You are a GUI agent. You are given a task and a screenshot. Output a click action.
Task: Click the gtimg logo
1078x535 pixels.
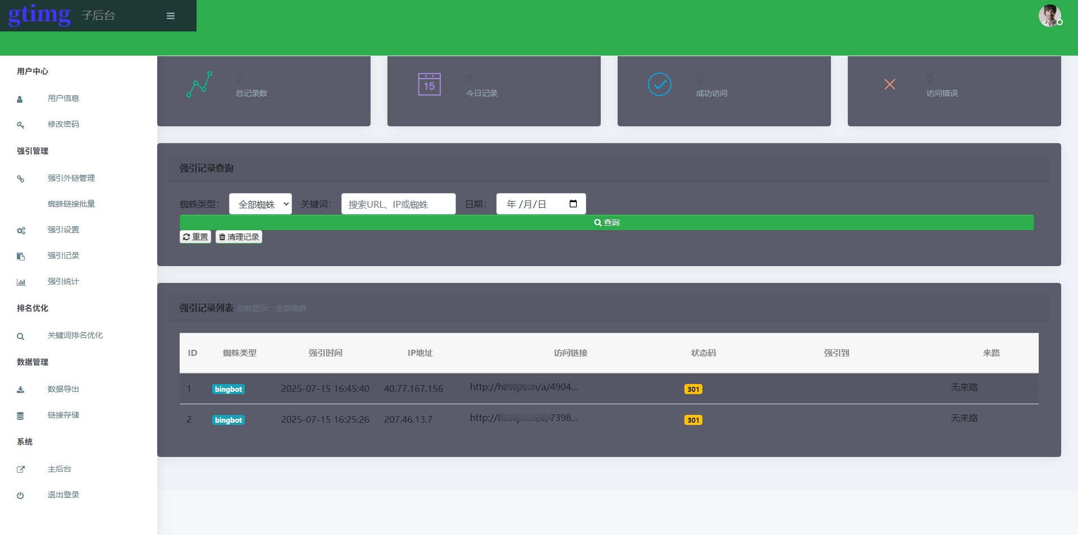[x=39, y=15]
